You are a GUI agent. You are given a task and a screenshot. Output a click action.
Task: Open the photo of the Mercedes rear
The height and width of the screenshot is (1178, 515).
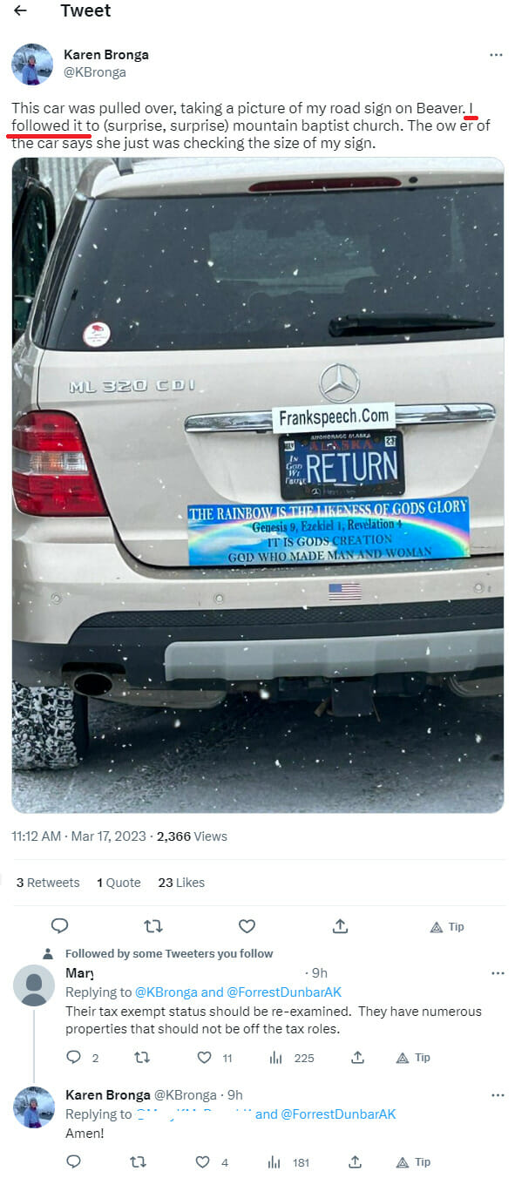[258, 484]
